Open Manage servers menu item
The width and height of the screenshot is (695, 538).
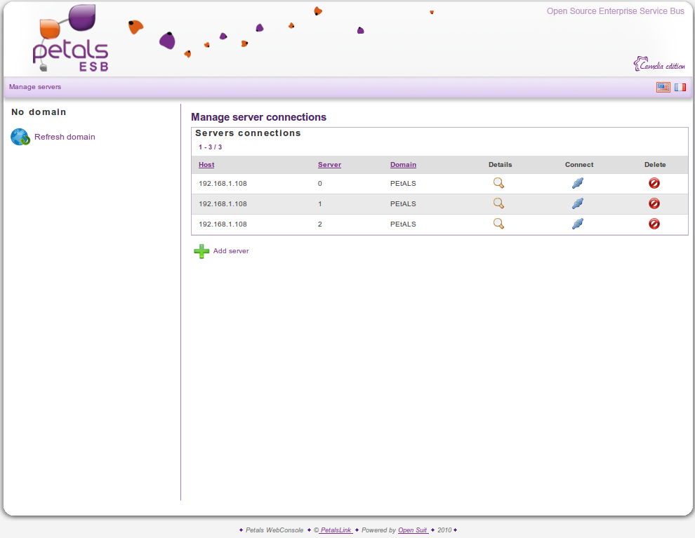(35, 87)
